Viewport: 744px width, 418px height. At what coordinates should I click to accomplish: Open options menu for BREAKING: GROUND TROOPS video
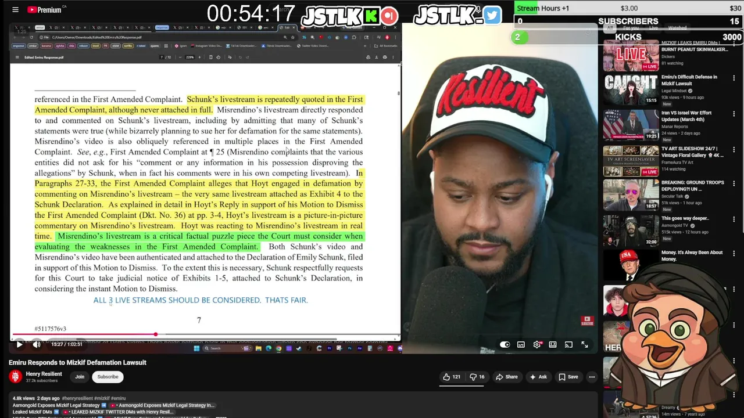click(x=734, y=184)
